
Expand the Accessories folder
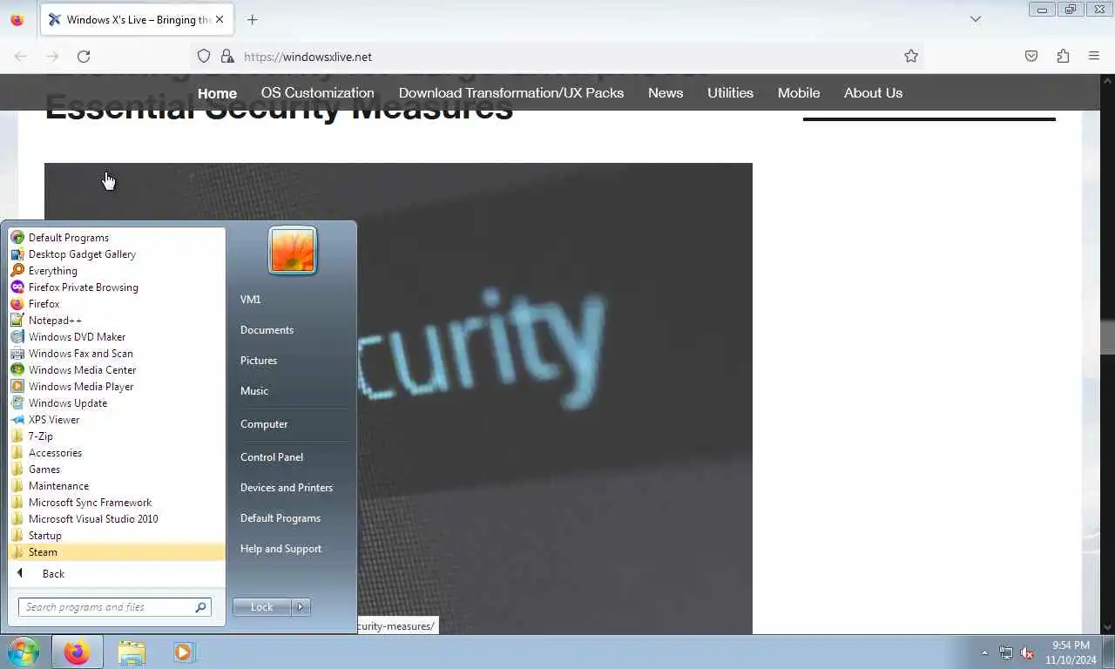117,453
